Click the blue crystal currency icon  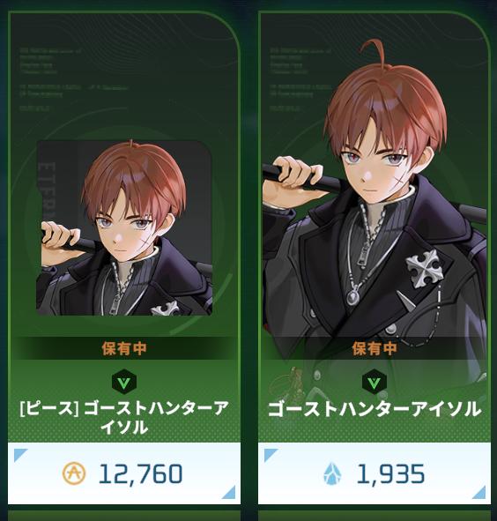[330, 473]
